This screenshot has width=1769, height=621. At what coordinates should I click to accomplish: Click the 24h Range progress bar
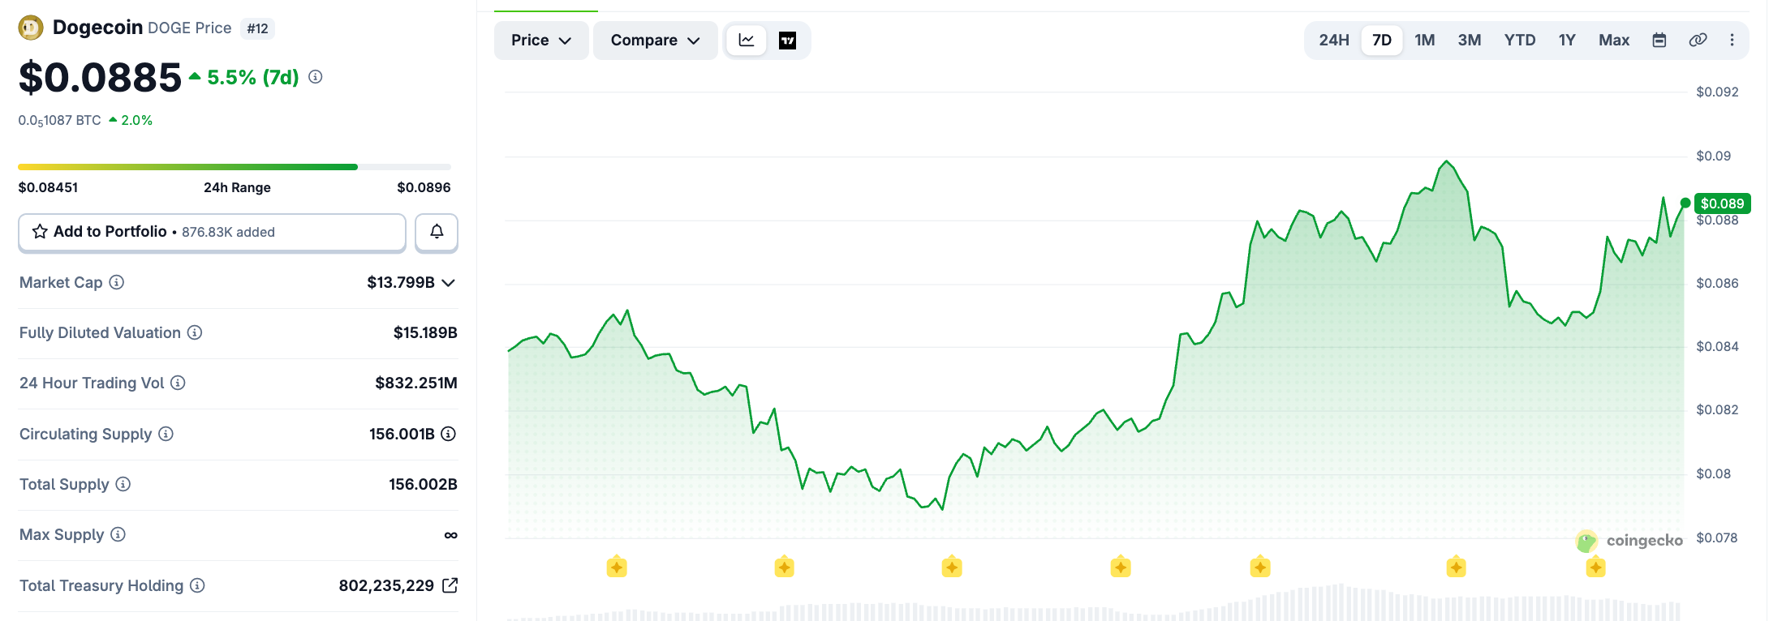(235, 167)
